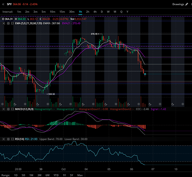Set range to 6M
Screen dimensions: 192x177
(x=48, y=175)
